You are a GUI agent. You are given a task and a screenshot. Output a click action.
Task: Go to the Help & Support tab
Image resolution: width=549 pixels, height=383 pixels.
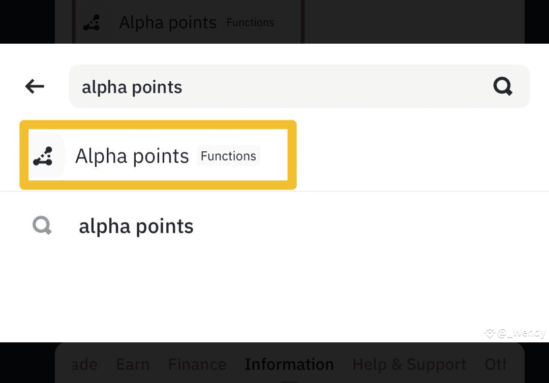point(409,364)
